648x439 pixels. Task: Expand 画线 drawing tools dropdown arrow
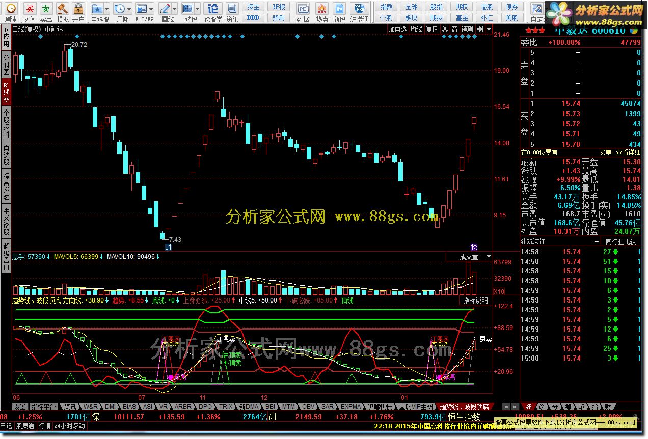[175, 9]
